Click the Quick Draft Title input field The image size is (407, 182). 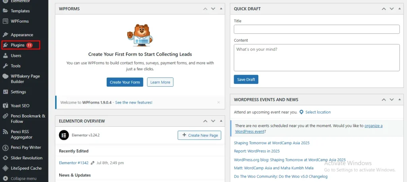pos(317,29)
